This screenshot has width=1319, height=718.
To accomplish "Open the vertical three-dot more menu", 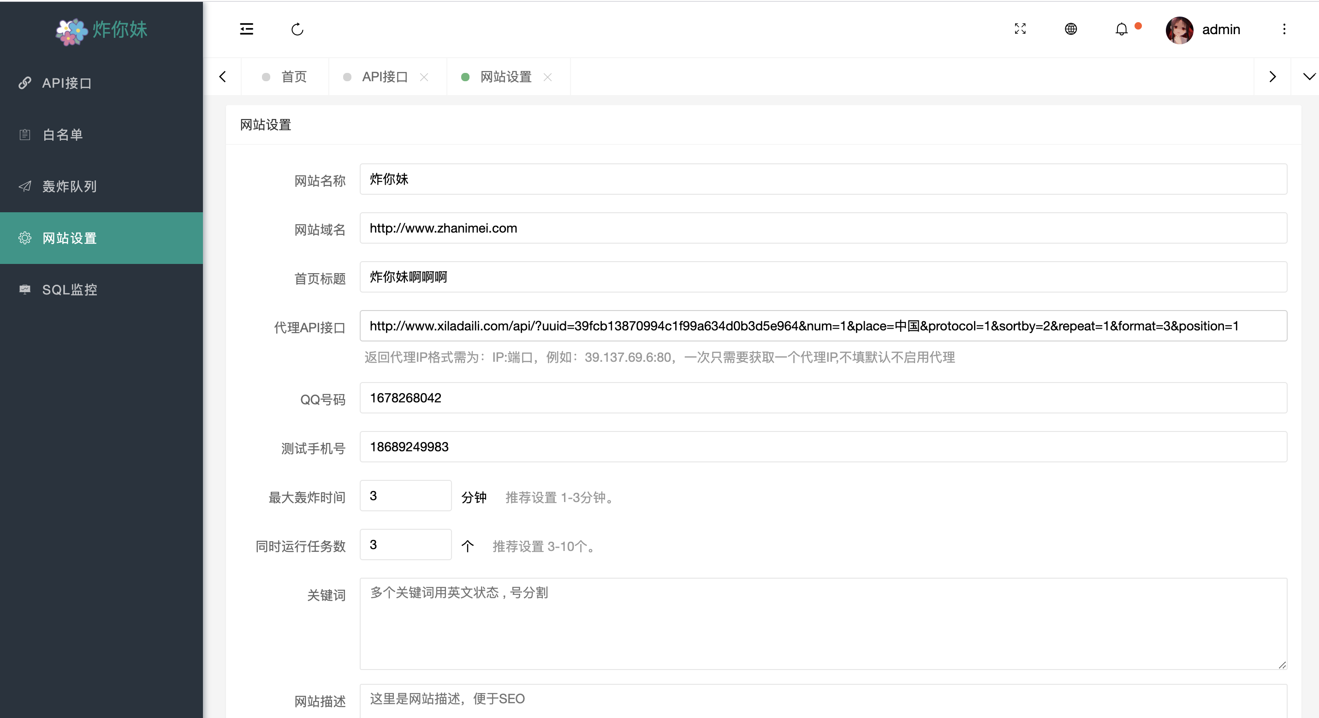I will coord(1283,29).
